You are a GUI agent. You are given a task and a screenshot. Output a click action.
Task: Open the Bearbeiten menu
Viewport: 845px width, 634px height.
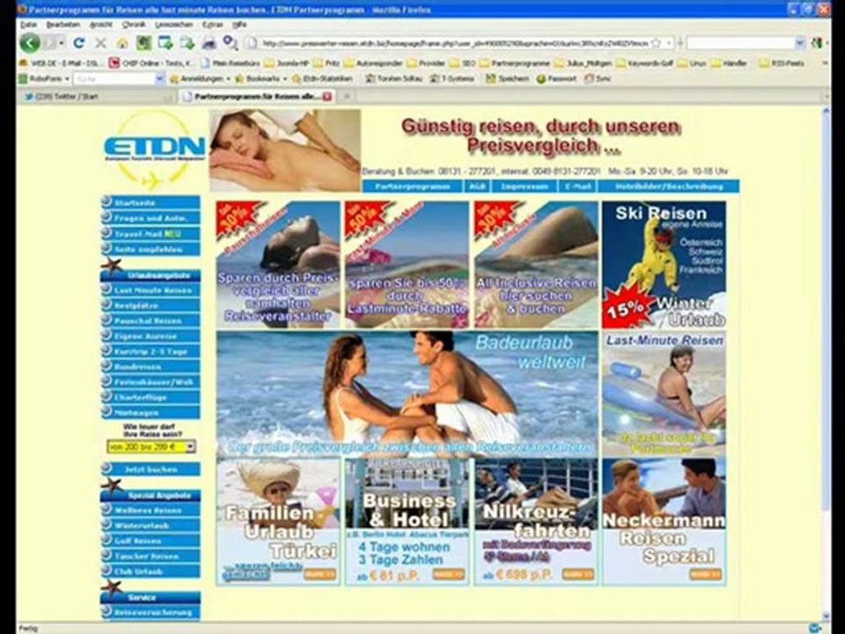63,25
